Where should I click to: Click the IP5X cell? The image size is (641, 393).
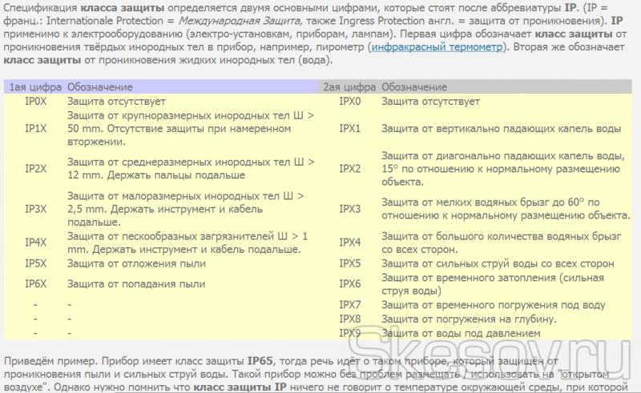pyautogui.click(x=36, y=263)
